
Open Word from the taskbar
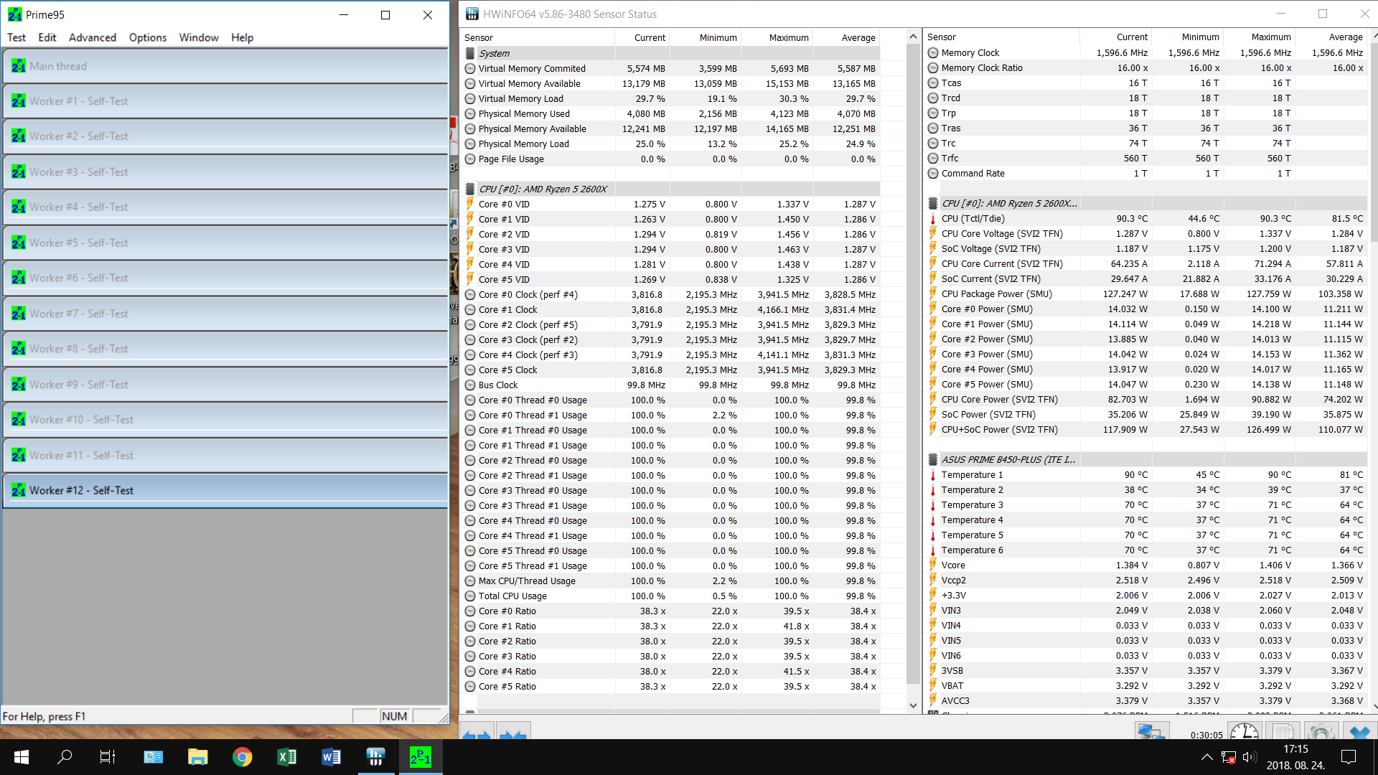pos(331,757)
